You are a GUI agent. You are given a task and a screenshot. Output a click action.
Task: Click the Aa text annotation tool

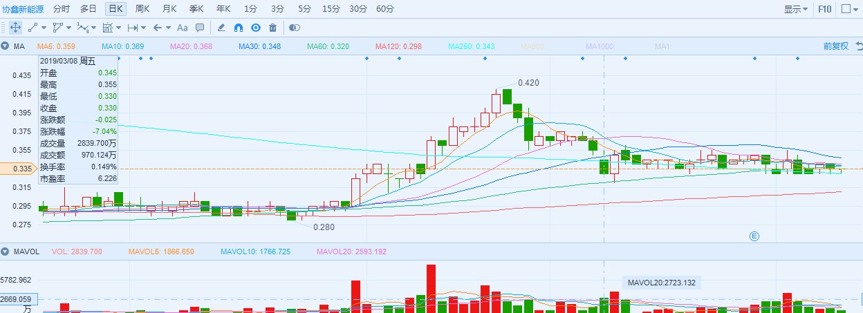[x=183, y=28]
